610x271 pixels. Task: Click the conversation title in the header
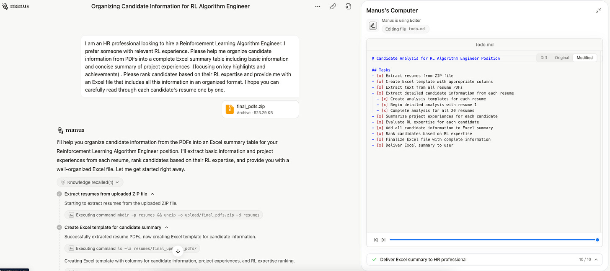pyautogui.click(x=171, y=6)
